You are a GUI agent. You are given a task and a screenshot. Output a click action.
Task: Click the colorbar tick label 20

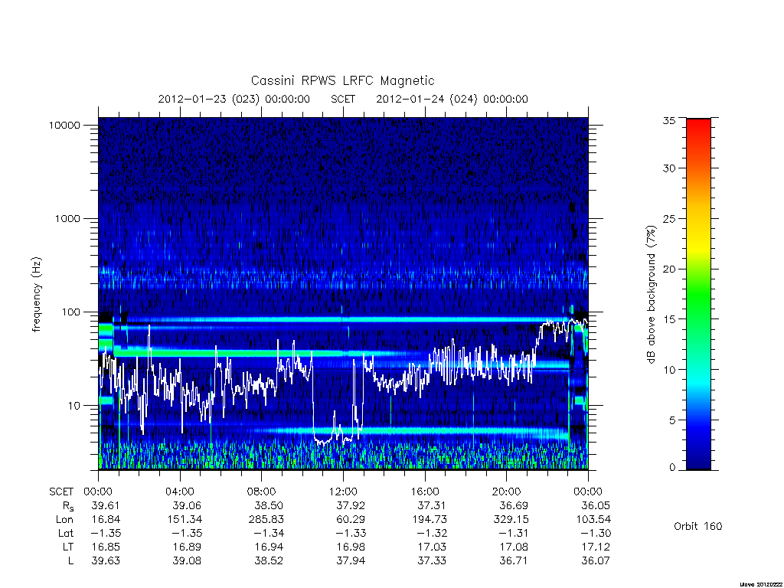click(x=669, y=269)
